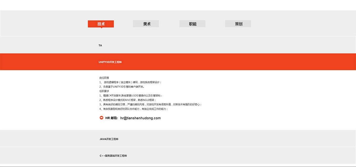Click the red HR mailbox icon
This screenshot has height=167, width=356.
(x=101, y=118)
